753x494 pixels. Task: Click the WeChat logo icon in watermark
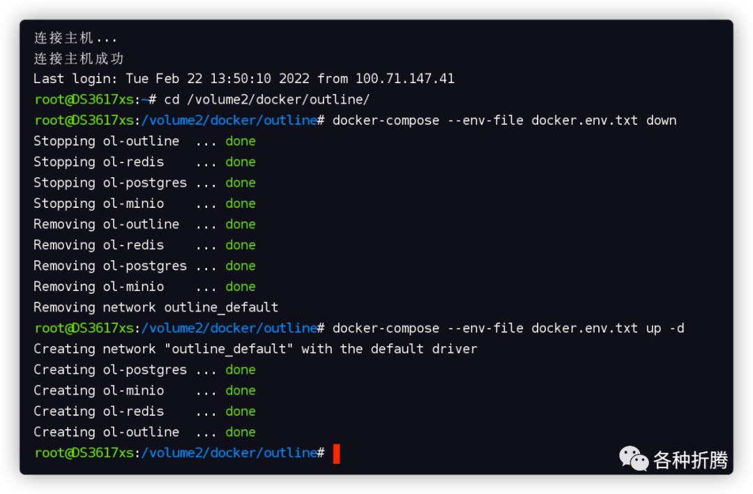click(633, 459)
